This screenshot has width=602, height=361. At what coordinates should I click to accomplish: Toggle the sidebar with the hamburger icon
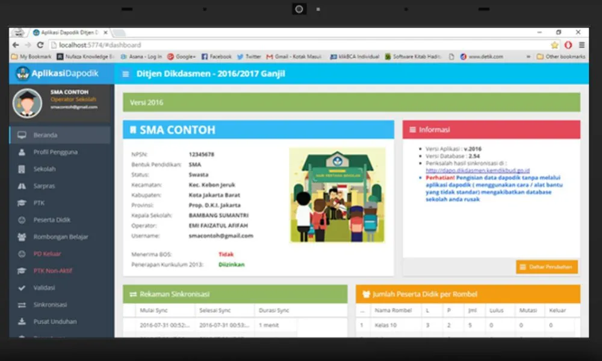[125, 73]
